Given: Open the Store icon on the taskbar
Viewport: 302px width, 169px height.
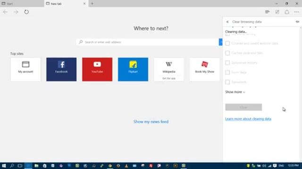Looking at the screenshot, I should (45, 166).
